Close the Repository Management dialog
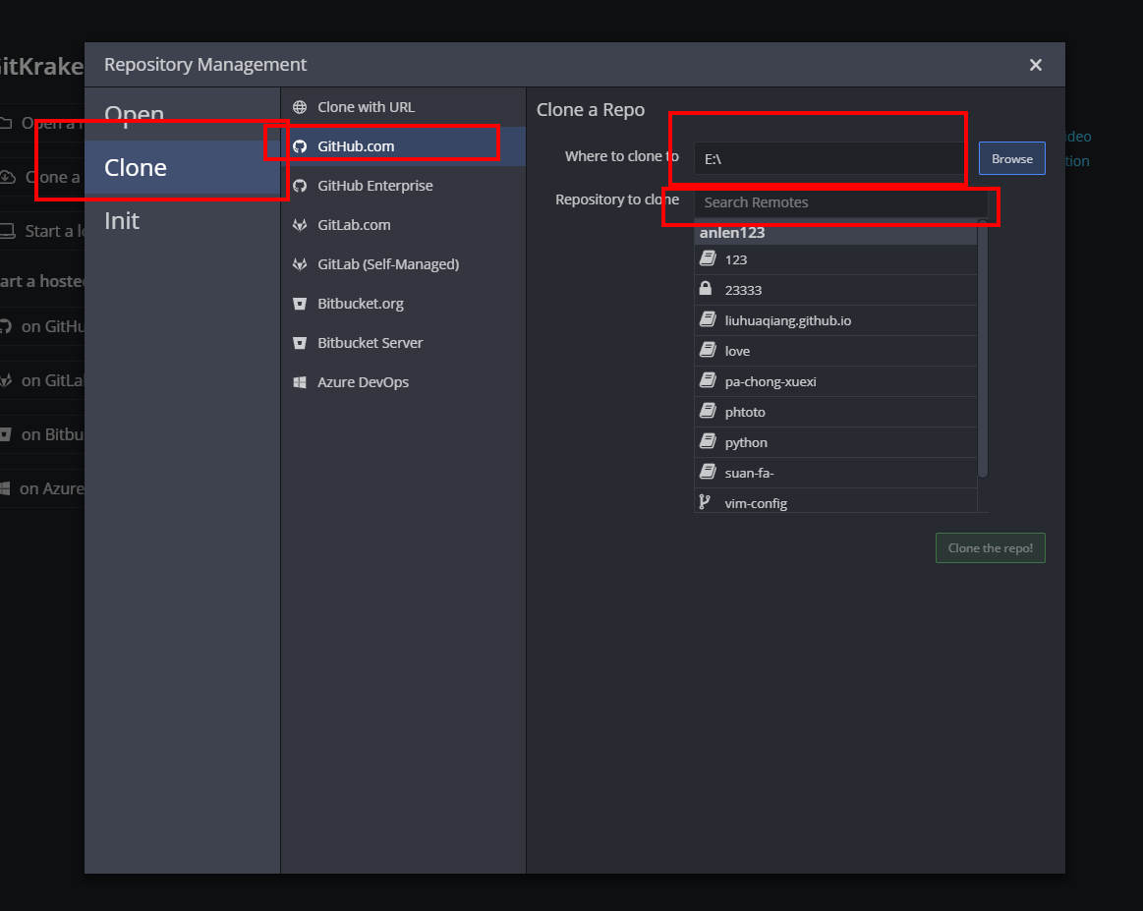1143x911 pixels. pos(1035,65)
